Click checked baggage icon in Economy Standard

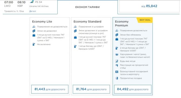coord(75,46)
